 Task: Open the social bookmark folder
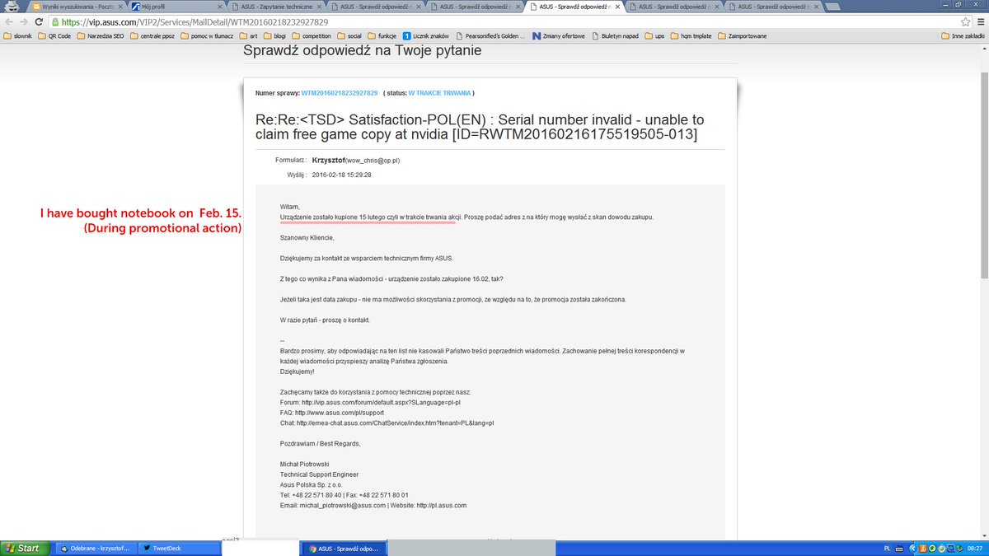349,36
